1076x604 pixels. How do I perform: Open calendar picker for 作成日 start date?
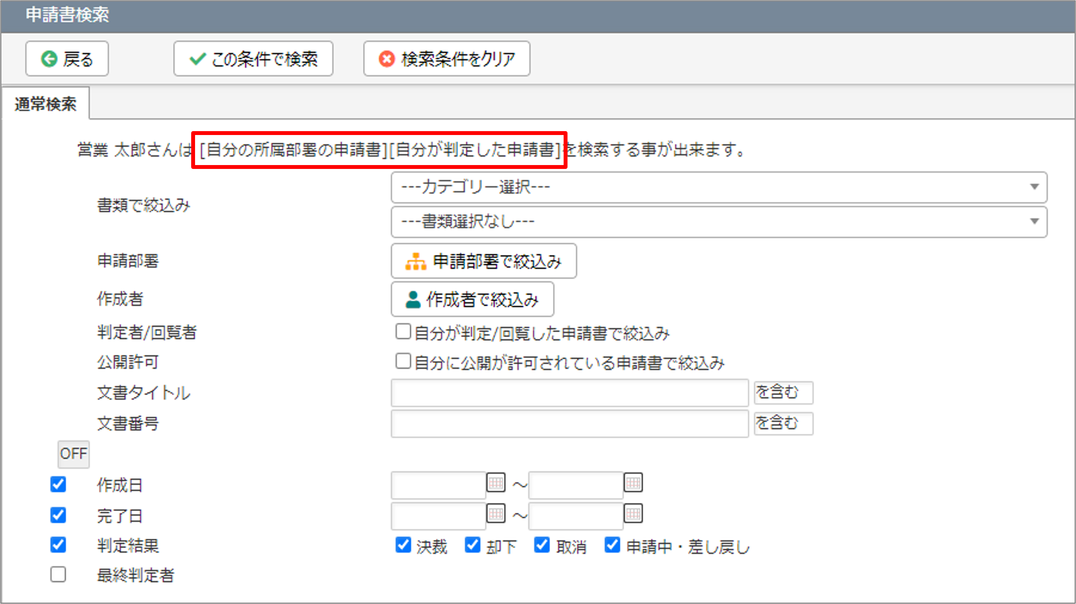click(496, 483)
